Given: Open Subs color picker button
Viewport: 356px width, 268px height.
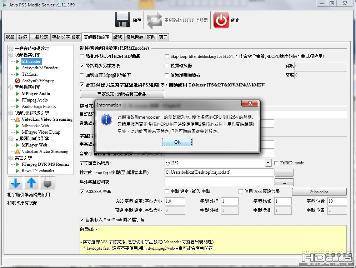Looking at the screenshot, I should click(319, 192).
